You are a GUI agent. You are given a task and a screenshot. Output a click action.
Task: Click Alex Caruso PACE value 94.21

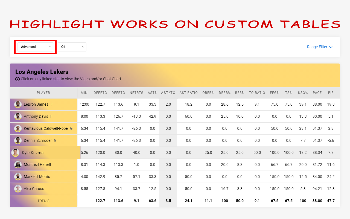point(317,189)
